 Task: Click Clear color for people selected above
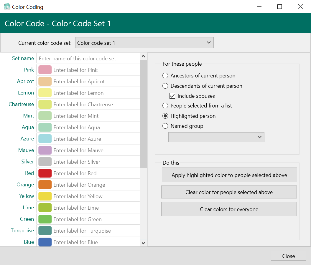[229, 192]
